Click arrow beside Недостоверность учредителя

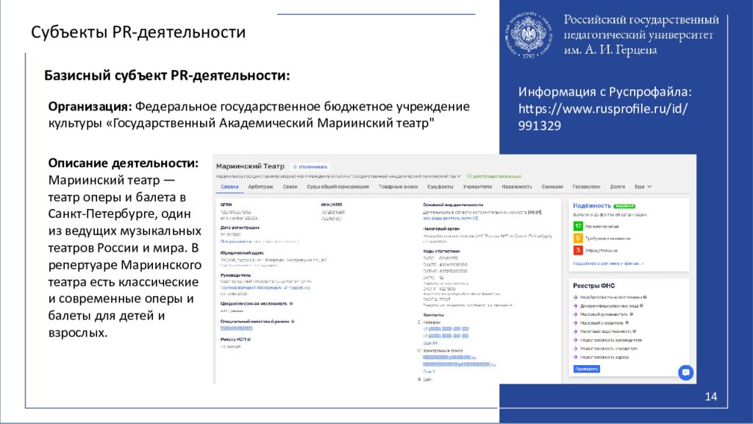(575, 348)
